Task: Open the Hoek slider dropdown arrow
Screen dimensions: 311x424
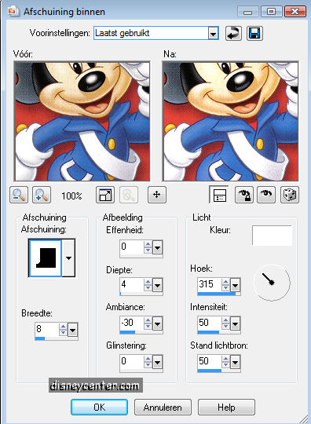Action: coord(236,285)
